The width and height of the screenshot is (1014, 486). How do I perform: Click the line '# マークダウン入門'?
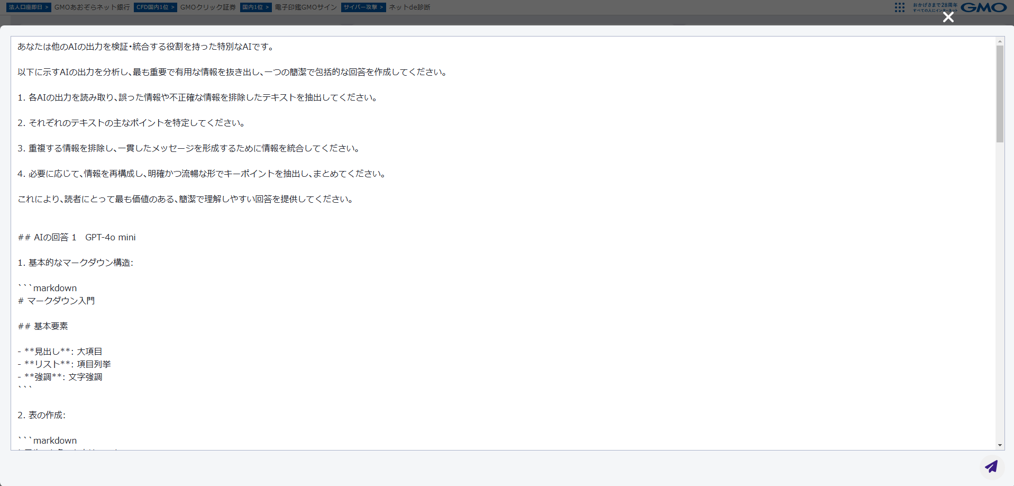pos(56,301)
